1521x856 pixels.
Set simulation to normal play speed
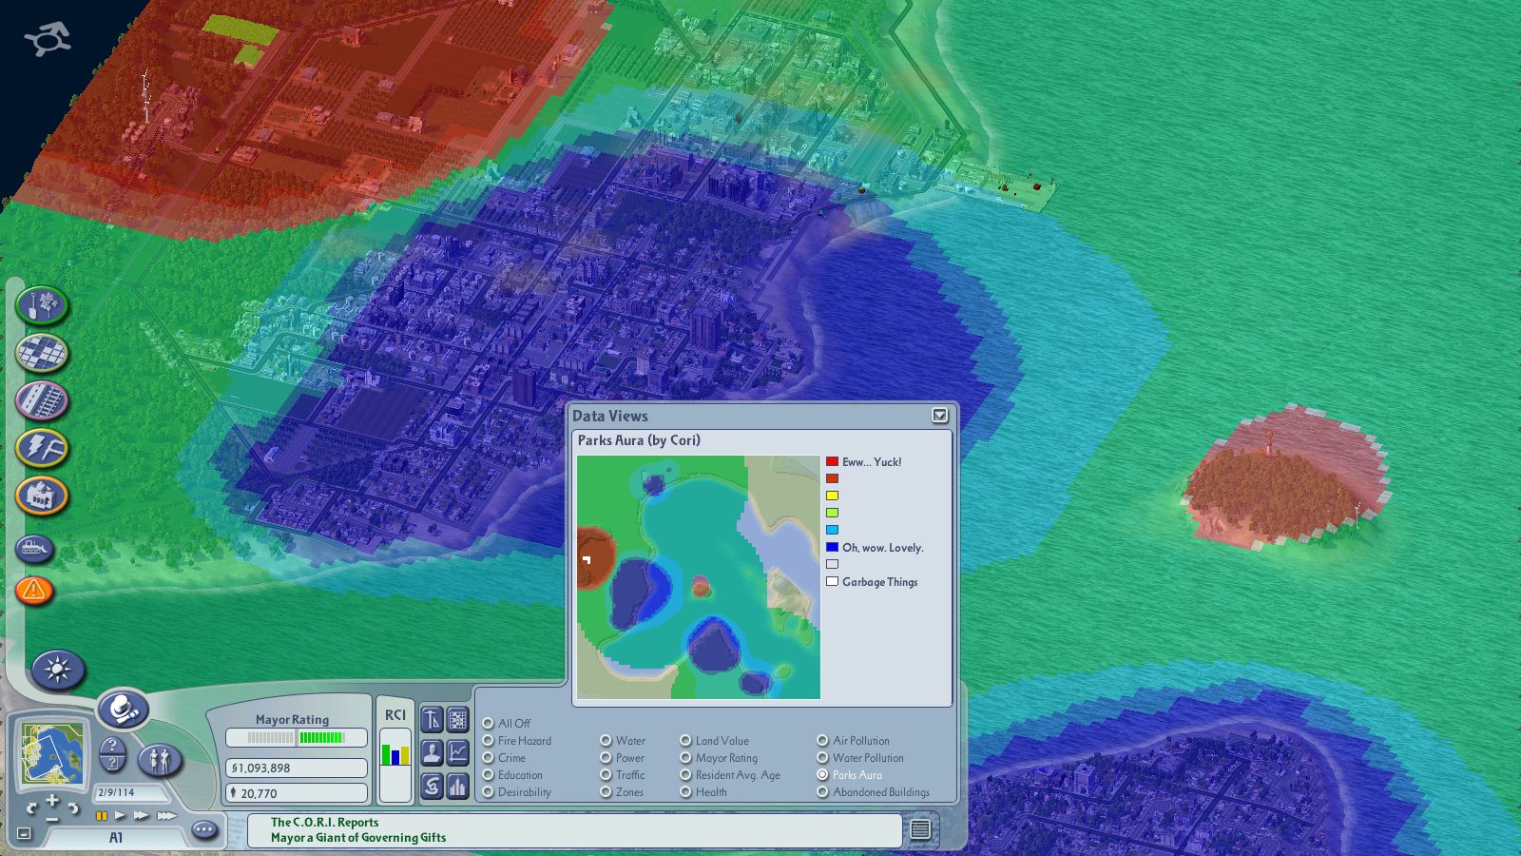[120, 815]
